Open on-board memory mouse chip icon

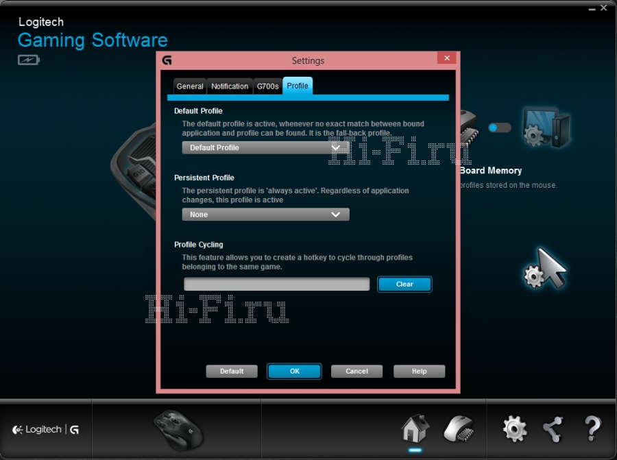pos(457,428)
